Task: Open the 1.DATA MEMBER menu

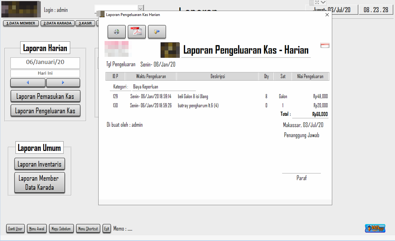Action: pyautogui.click(x=21, y=24)
